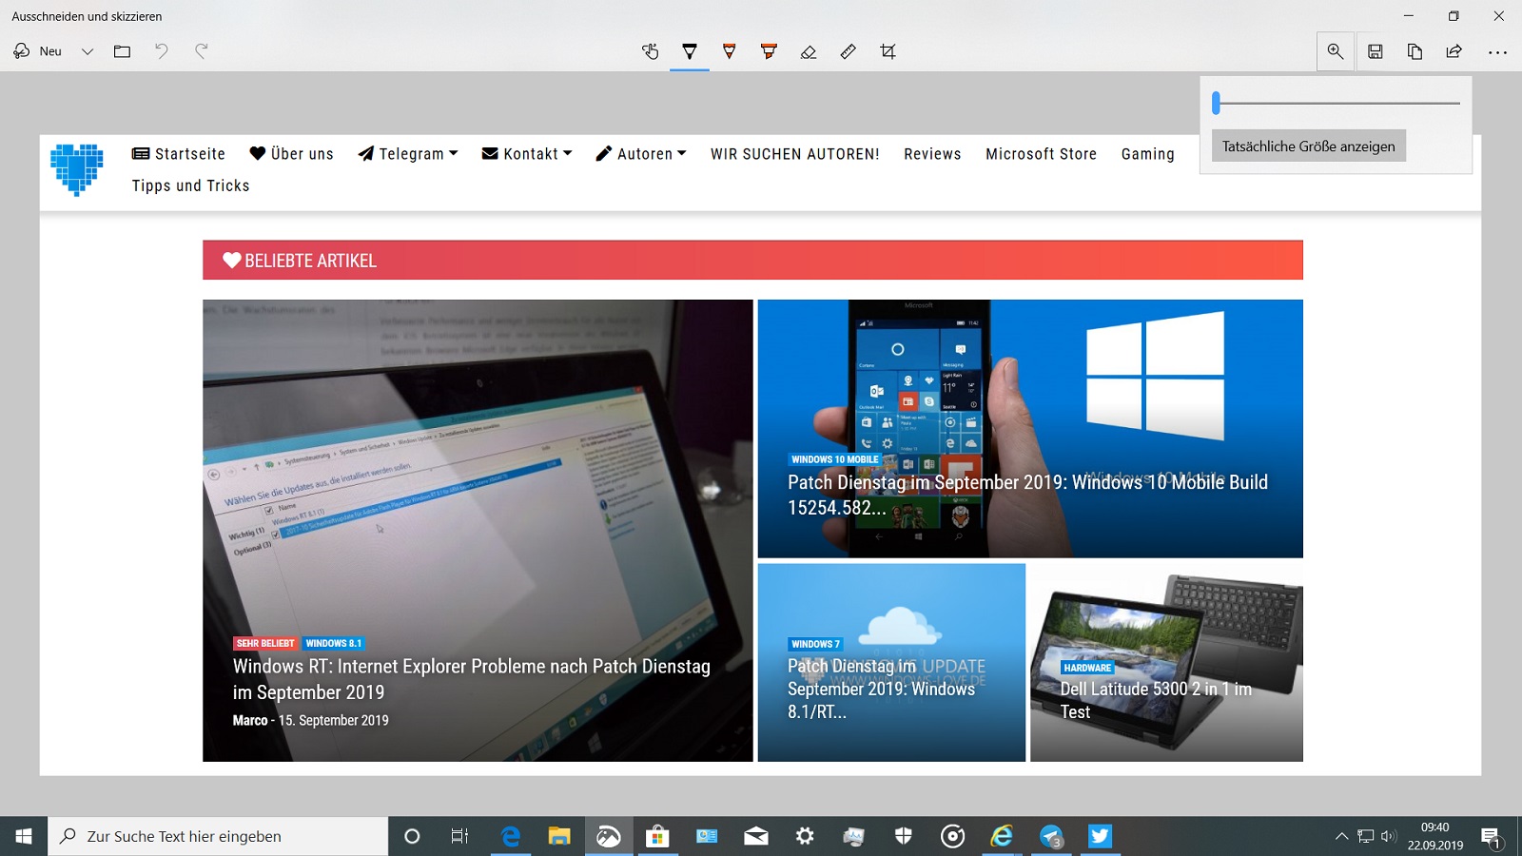This screenshot has width=1522, height=856.
Task: Click the WINDOWS 7 category tag
Action: pyautogui.click(x=815, y=644)
